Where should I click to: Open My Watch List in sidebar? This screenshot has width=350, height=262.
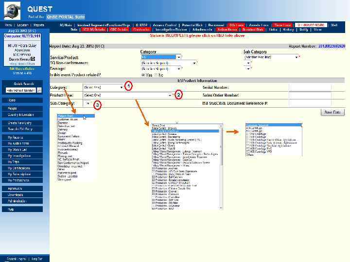click(22, 150)
